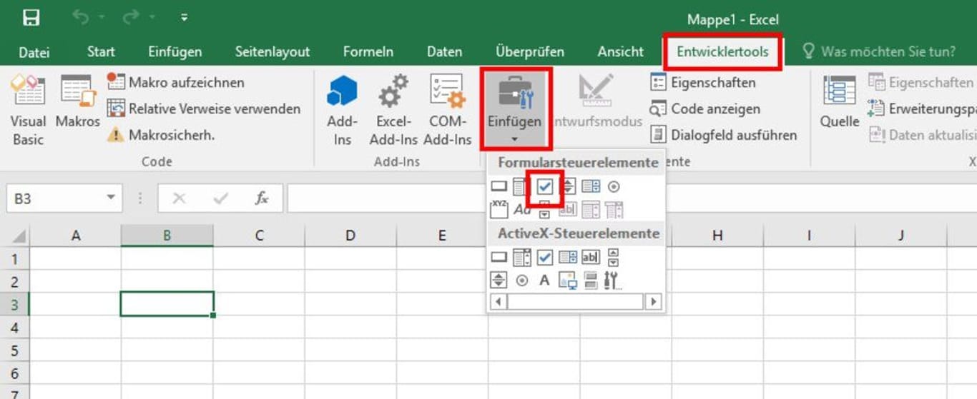Switch to the Einfügen ribbon tab
977x399 pixels.
[x=175, y=51]
